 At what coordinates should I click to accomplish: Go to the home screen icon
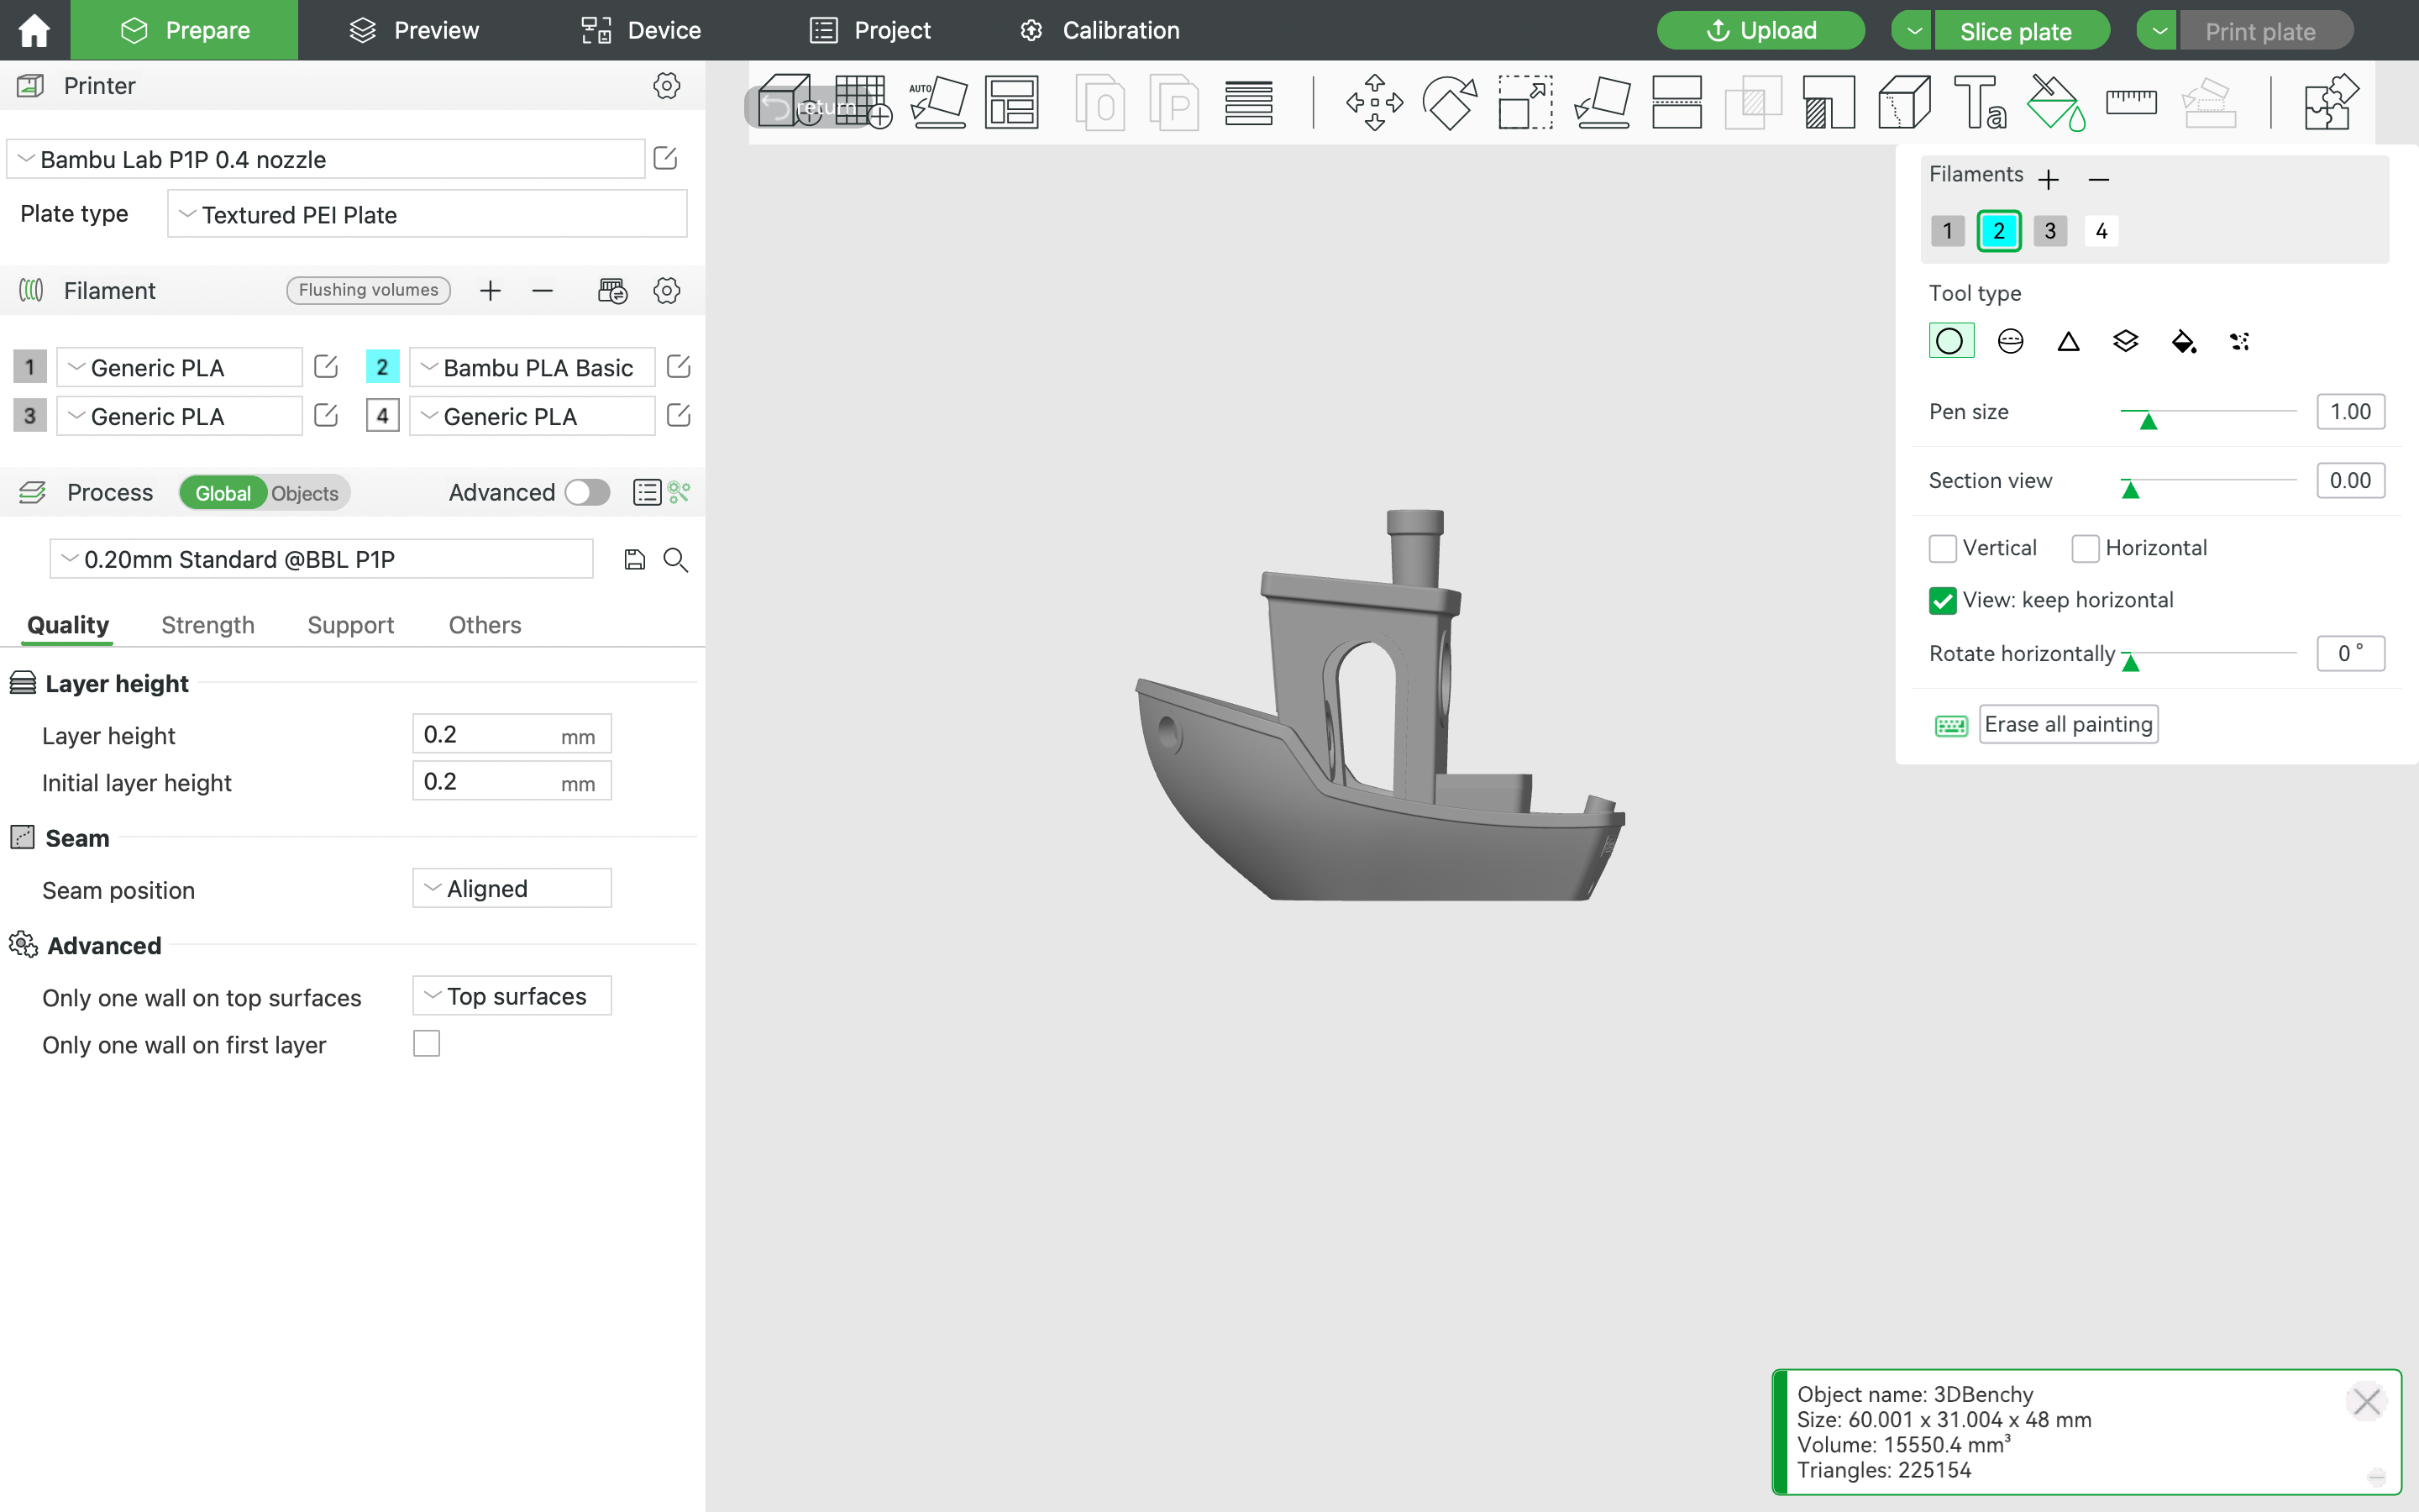[x=34, y=30]
